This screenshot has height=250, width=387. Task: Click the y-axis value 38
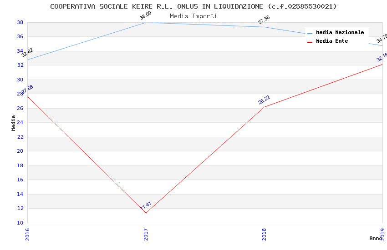[20, 22]
